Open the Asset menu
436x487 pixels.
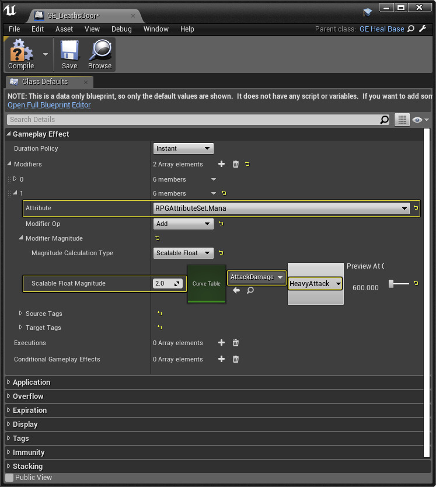pyautogui.click(x=64, y=29)
